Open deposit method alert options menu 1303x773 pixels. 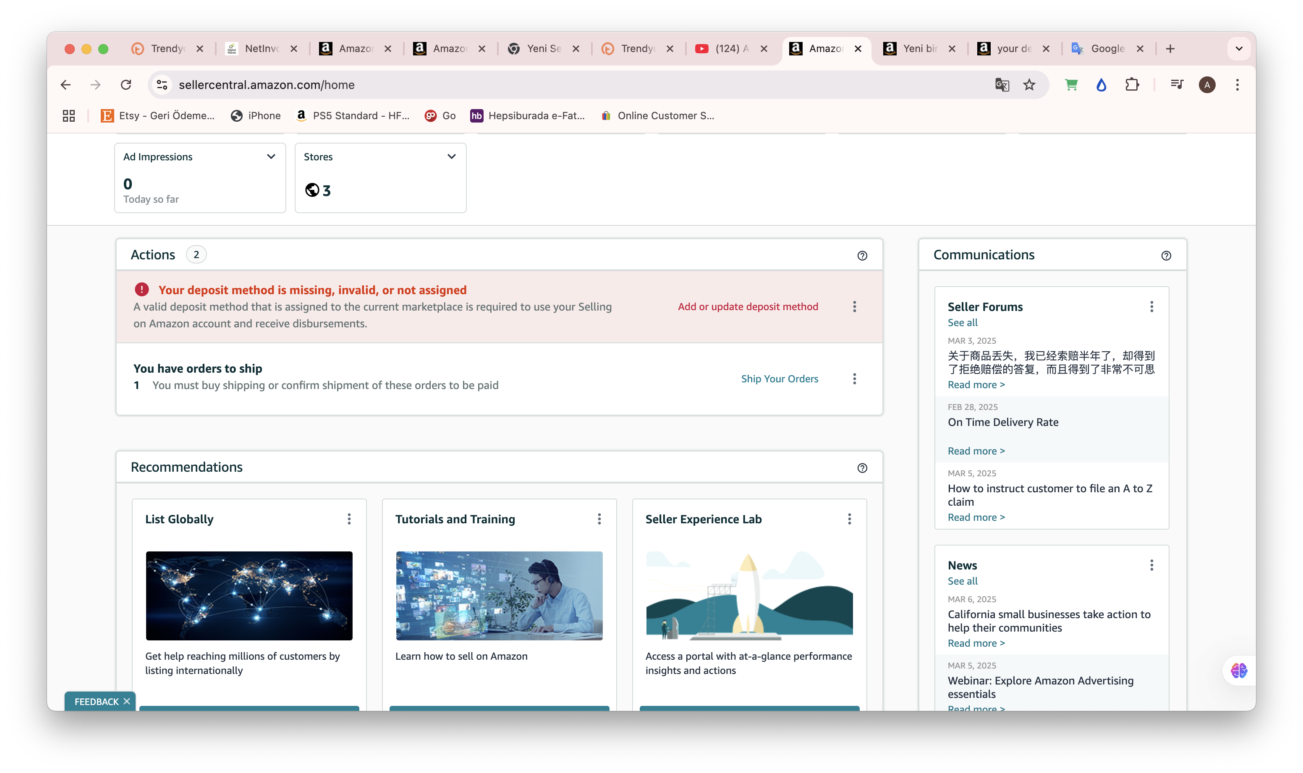[854, 307]
